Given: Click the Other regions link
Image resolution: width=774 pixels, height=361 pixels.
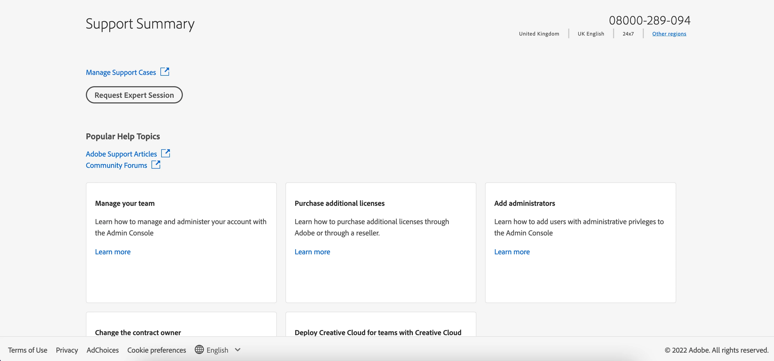Looking at the screenshot, I should (x=669, y=34).
